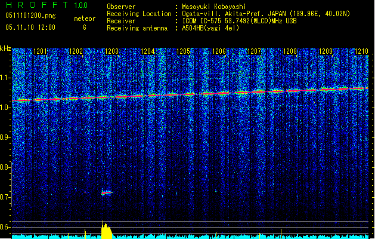Viewport: 375px width, 239px height.
Task: Select the file name 0511101200.png
Action: (x=30, y=16)
